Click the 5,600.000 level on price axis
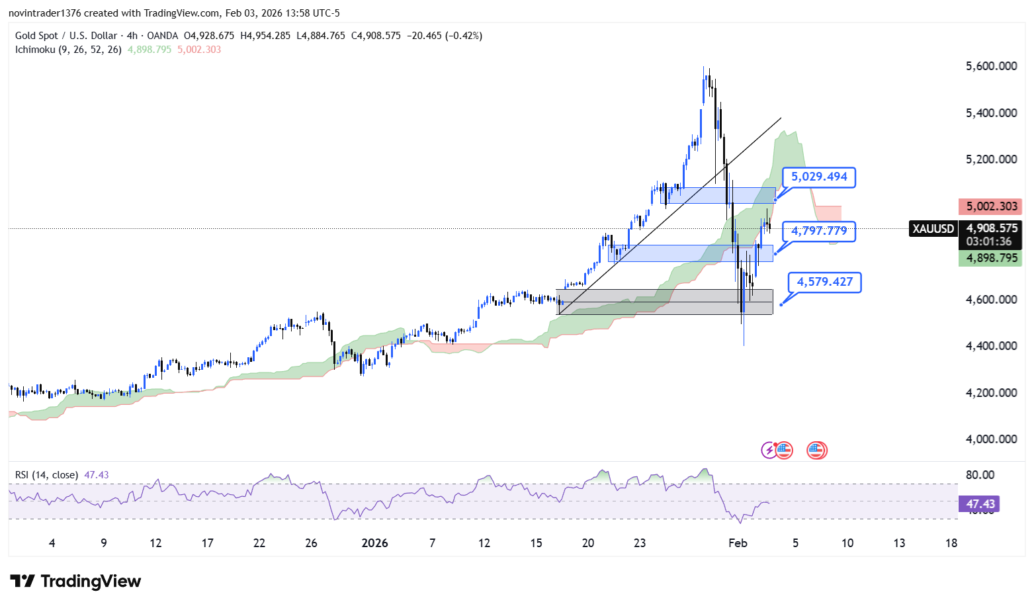The height and width of the screenshot is (606, 1034). tap(991, 66)
